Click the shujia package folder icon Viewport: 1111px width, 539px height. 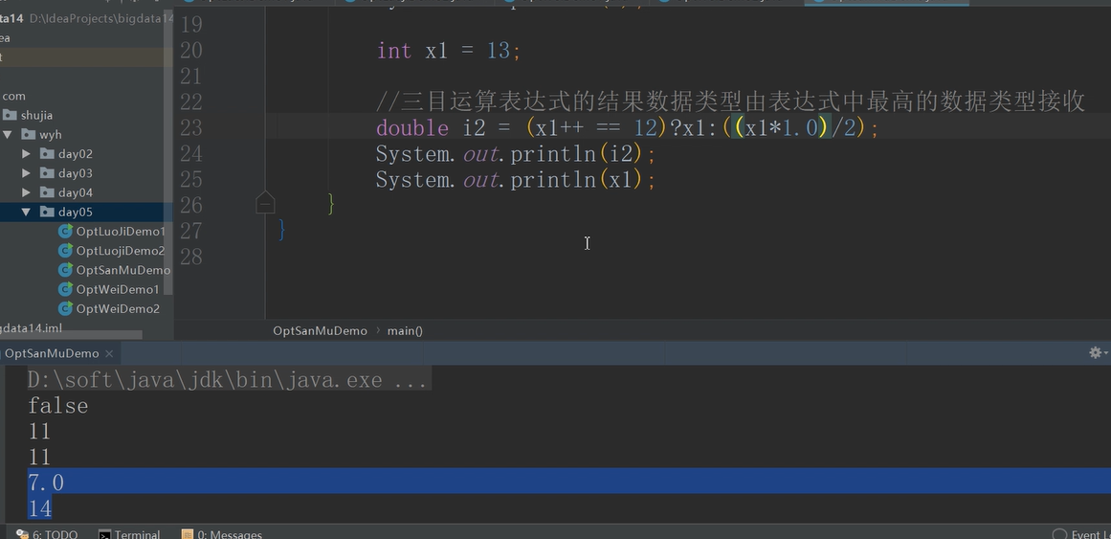tap(10, 115)
